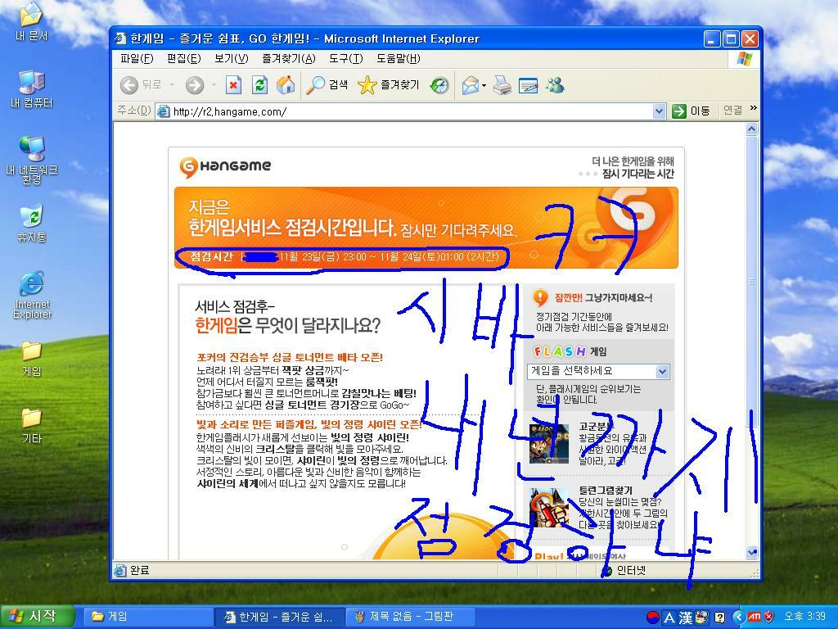Image resolution: width=838 pixels, height=629 pixels.
Task: Click the taskbar clock 오후 3:39
Action: pos(804,617)
